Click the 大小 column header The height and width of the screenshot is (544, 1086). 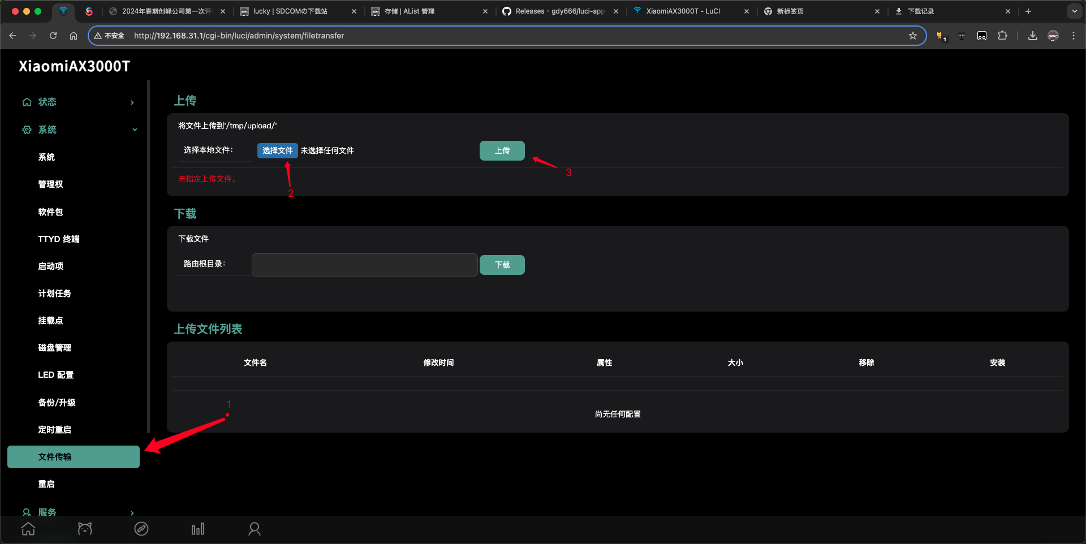[x=735, y=362]
